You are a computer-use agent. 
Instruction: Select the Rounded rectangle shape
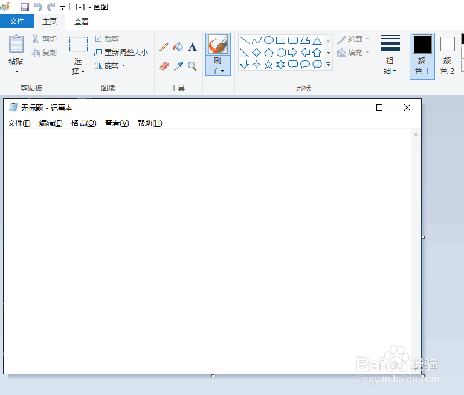click(x=293, y=40)
